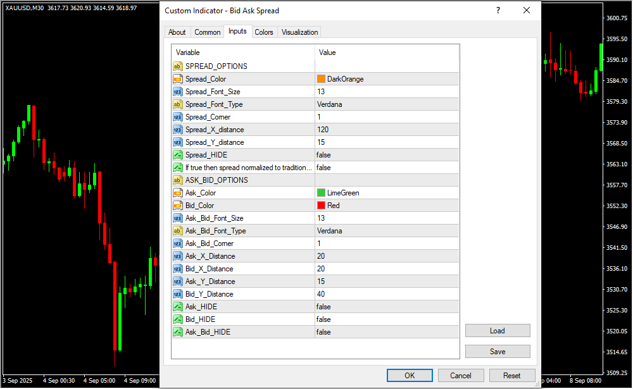Viewport: 633px width, 389px height.
Task: Click the Spread_Color variable type icon
Action: (x=178, y=79)
